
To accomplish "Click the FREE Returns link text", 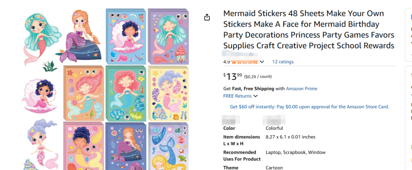I will [237, 96].
